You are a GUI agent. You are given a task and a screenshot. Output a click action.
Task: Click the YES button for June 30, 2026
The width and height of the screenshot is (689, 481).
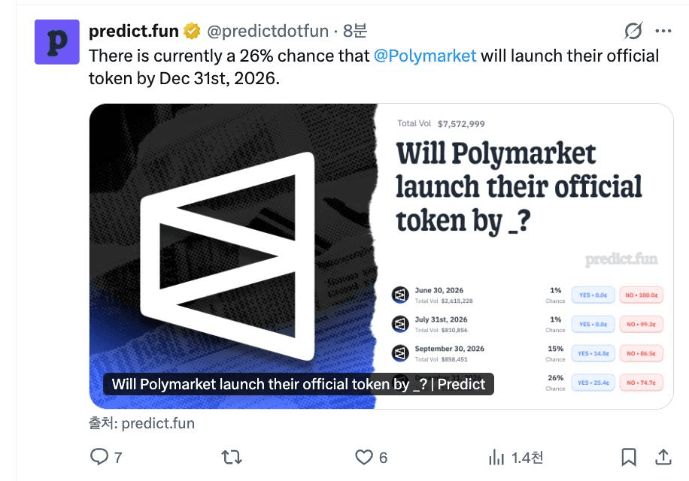click(x=593, y=295)
